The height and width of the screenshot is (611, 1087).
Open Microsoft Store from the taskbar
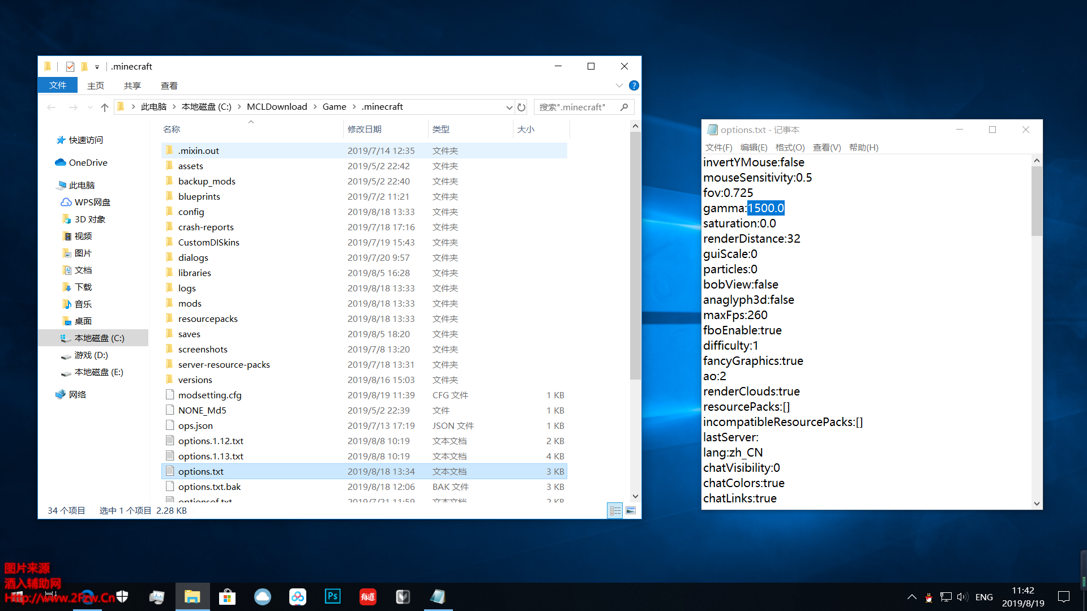point(227,597)
